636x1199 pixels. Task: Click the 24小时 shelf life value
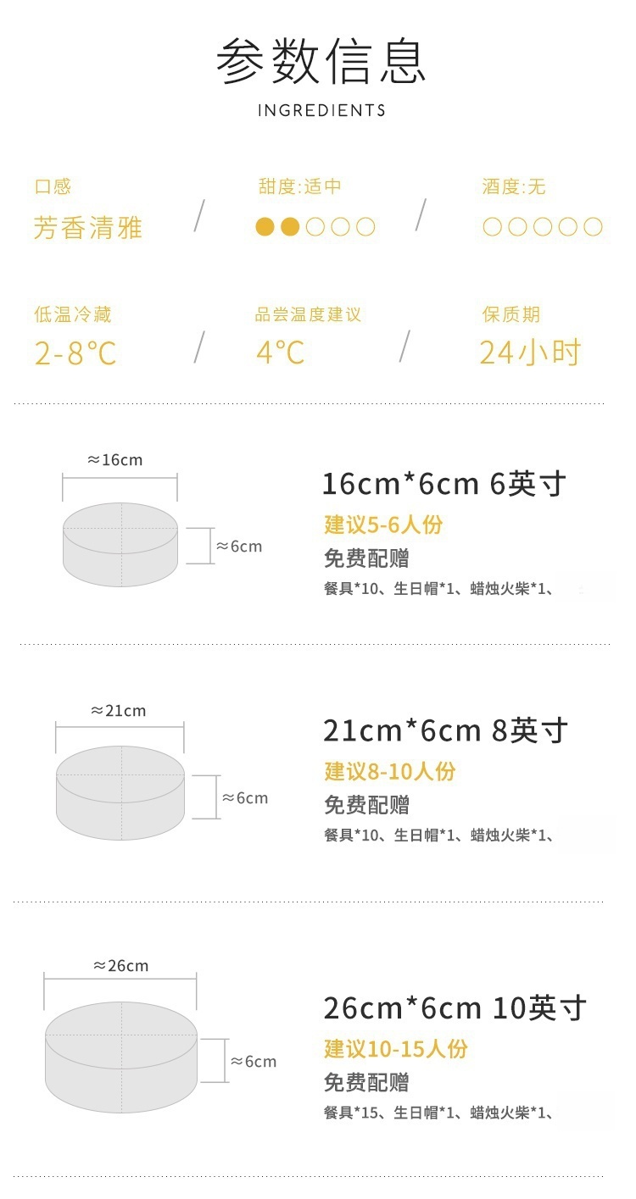point(530,352)
